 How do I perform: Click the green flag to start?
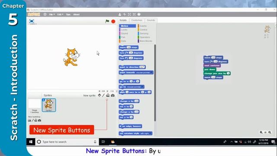107,21
